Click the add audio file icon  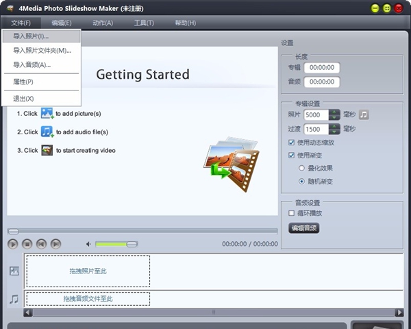click(47, 132)
